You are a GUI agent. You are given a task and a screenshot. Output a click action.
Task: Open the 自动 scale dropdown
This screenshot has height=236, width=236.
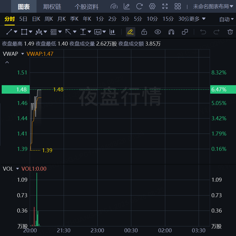226,19
